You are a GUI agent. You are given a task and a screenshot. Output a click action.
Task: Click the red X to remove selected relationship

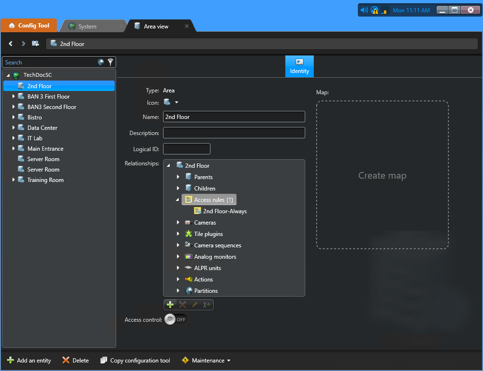click(182, 304)
